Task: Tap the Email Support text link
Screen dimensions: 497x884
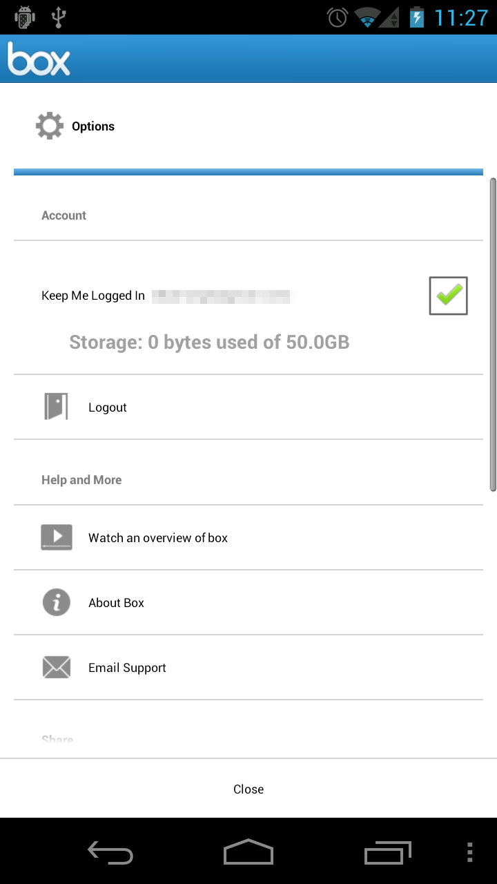Action: coord(127,668)
